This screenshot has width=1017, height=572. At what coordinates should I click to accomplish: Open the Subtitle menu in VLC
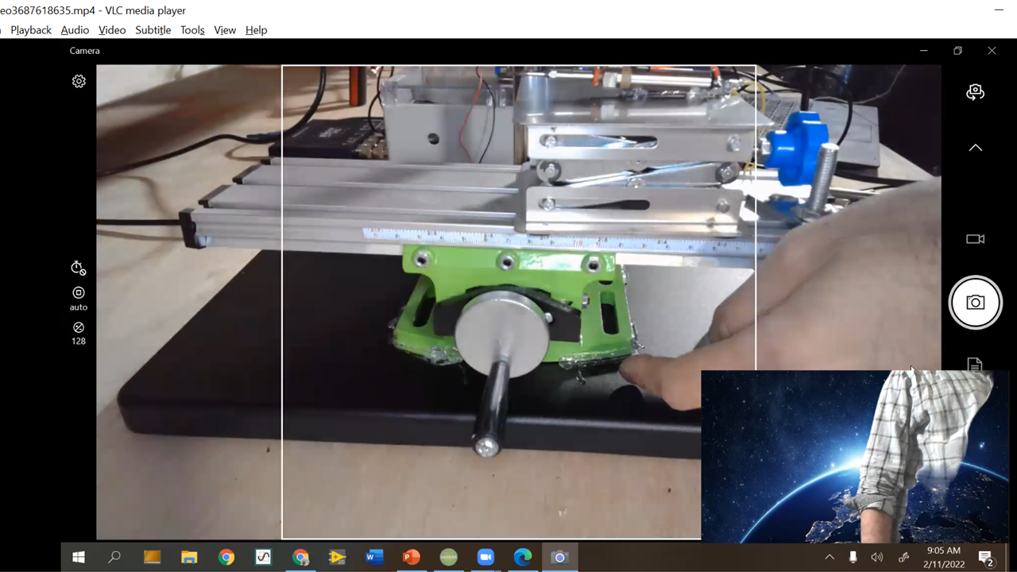(x=153, y=30)
